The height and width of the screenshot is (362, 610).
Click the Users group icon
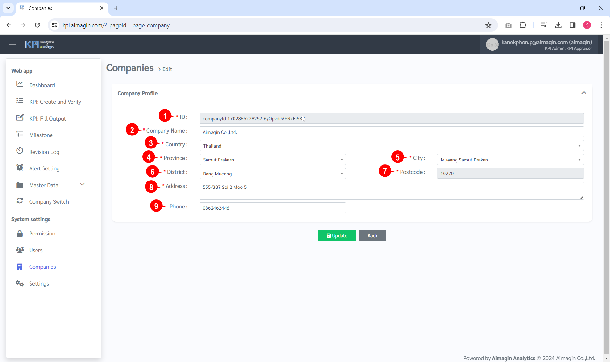[x=20, y=250]
